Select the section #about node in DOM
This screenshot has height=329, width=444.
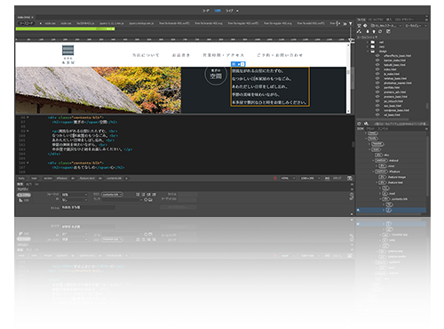(387, 160)
